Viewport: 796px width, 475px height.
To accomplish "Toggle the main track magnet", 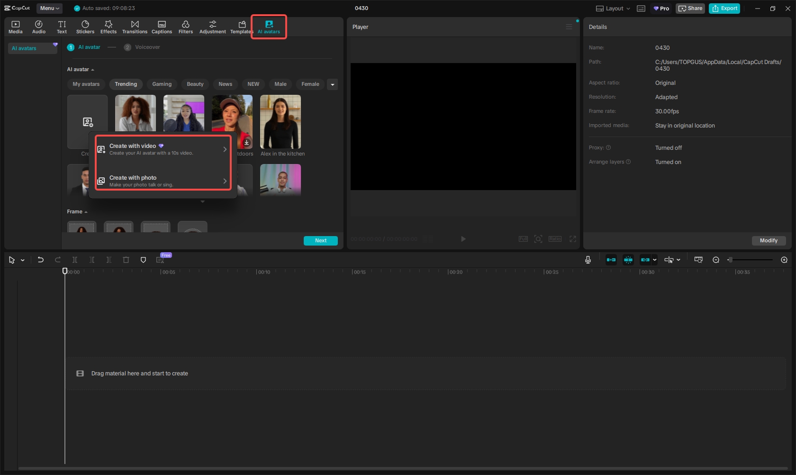I will point(611,260).
